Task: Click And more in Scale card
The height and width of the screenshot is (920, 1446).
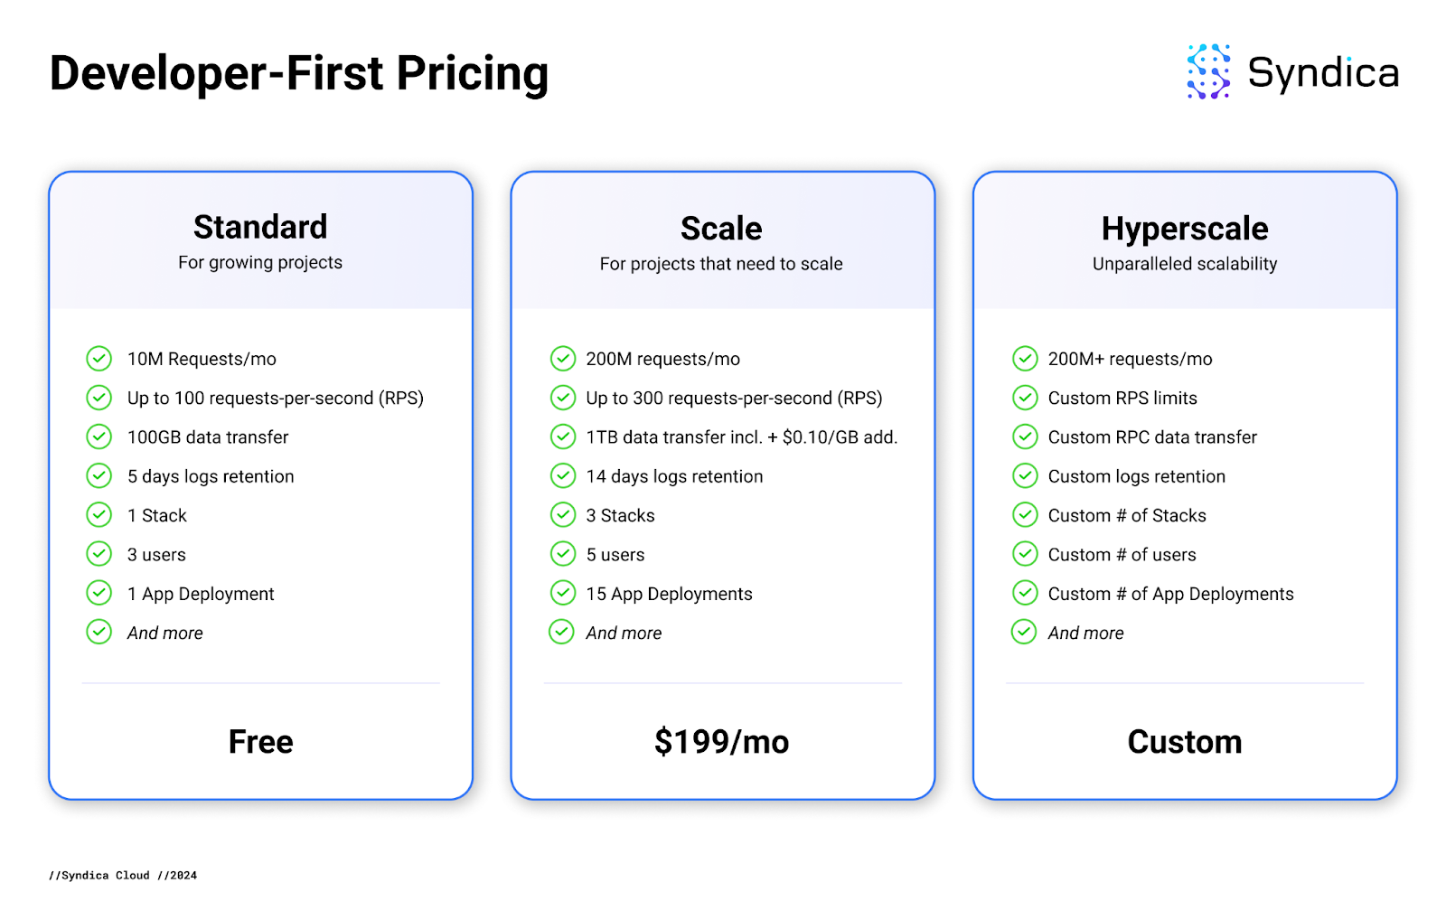Action: 624,633
